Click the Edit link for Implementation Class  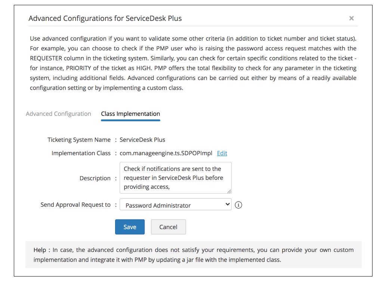(222, 153)
